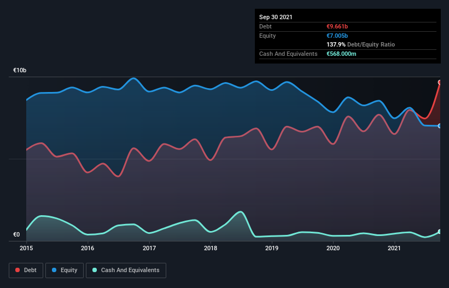Click the Sep 30 2021 tooltip date
The height and width of the screenshot is (288, 449).
pos(276,17)
